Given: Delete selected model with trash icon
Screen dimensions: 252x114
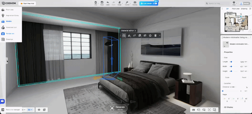Looking at the screenshot, I should (155, 35).
